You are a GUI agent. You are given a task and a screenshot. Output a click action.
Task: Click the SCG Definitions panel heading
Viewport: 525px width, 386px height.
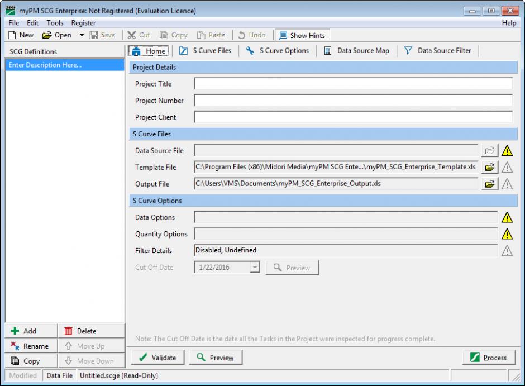(33, 51)
